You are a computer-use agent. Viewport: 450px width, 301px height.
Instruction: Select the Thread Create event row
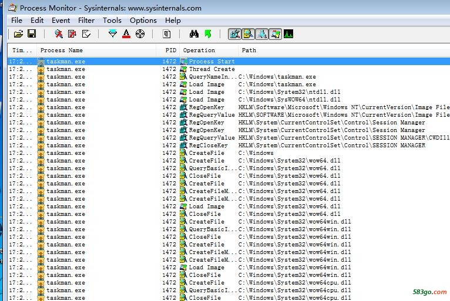[x=229, y=69]
